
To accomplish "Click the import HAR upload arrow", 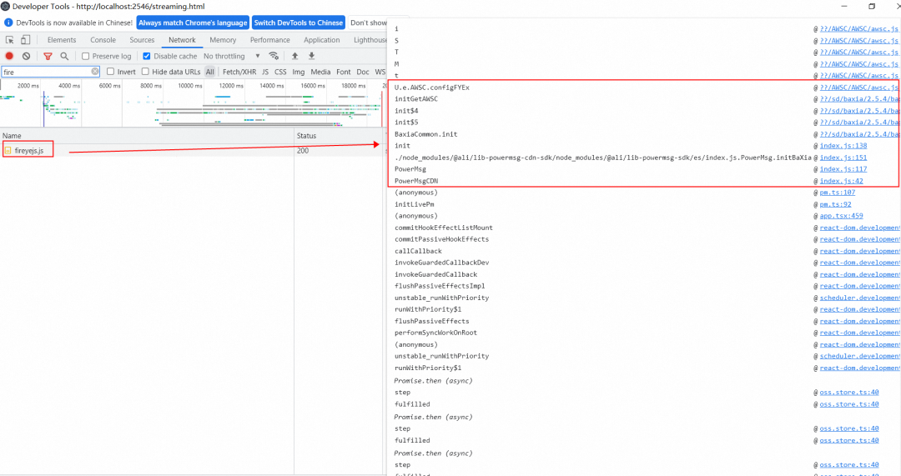I will point(294,56).
